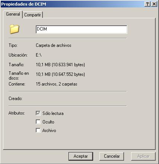Click the Carpeta de archivos type text
The width and height of the screenshot is (159, 164).
pyautogui.click(x=54, y=45)
